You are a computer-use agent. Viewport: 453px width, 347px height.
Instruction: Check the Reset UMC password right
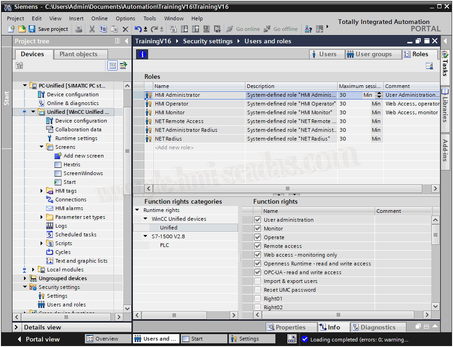click(258, 290)
